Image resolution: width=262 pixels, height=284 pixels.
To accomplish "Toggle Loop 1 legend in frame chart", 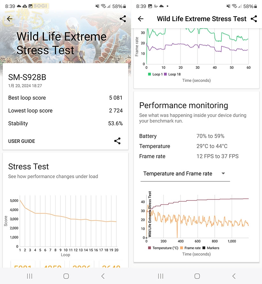I will pyautogui.click(x=156, y=74).
